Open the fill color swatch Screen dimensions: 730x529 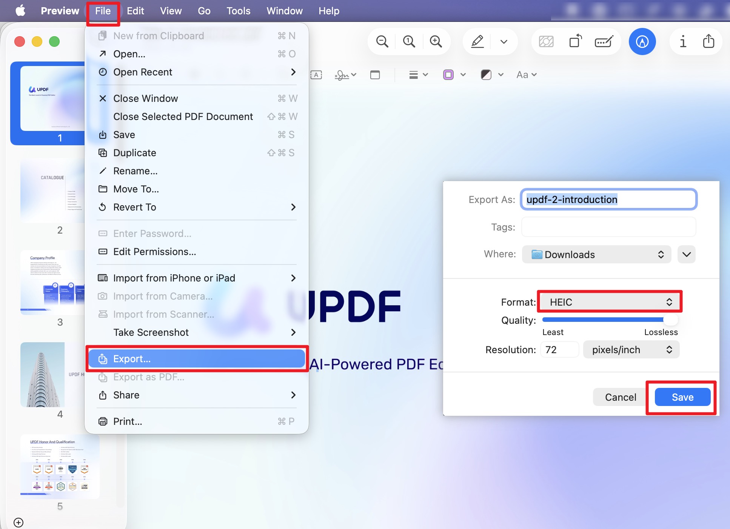486,75
